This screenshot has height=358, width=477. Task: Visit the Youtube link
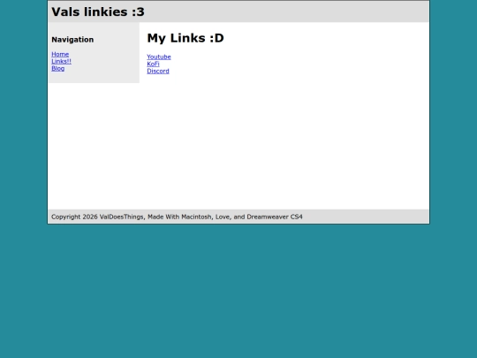[159, 57]
